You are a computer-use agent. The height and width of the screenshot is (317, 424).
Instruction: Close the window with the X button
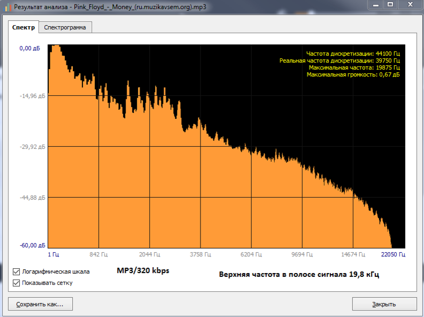(x=410, y=4)
